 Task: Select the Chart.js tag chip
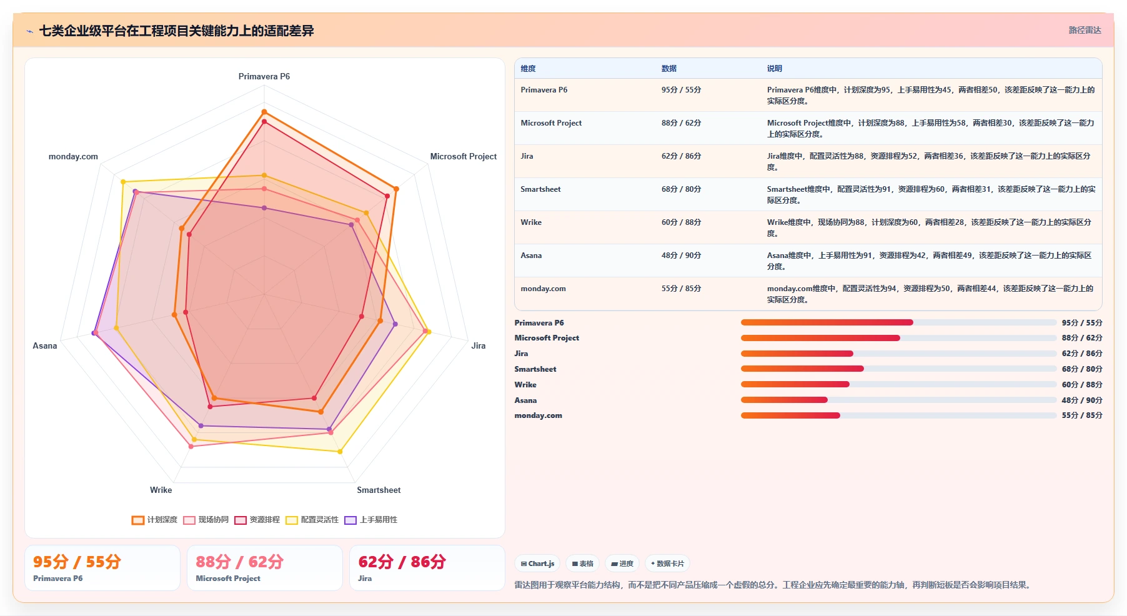pos(537,564)
